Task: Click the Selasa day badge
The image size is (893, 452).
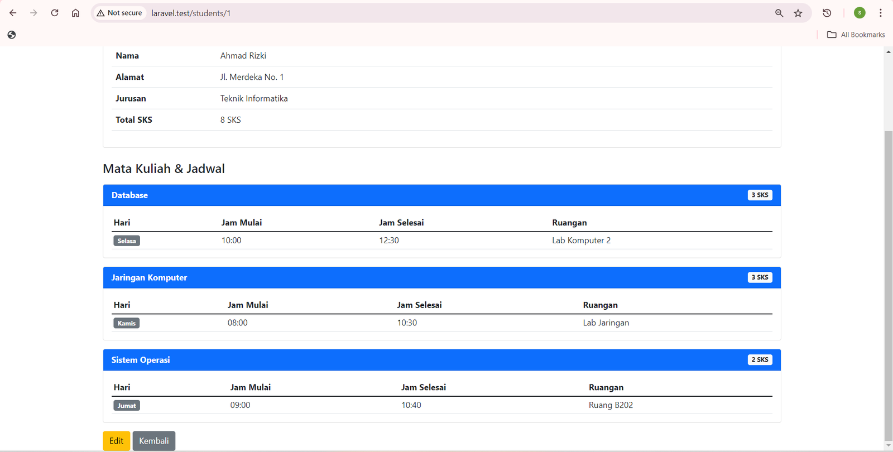Action: [127, 241]
